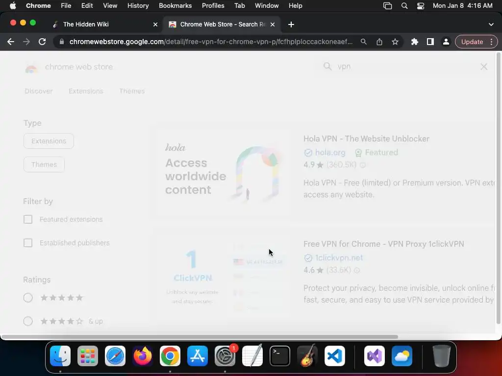Bookmark this page with the star
This screenshot has width=502, height=376.
click(x=395, y=42)
